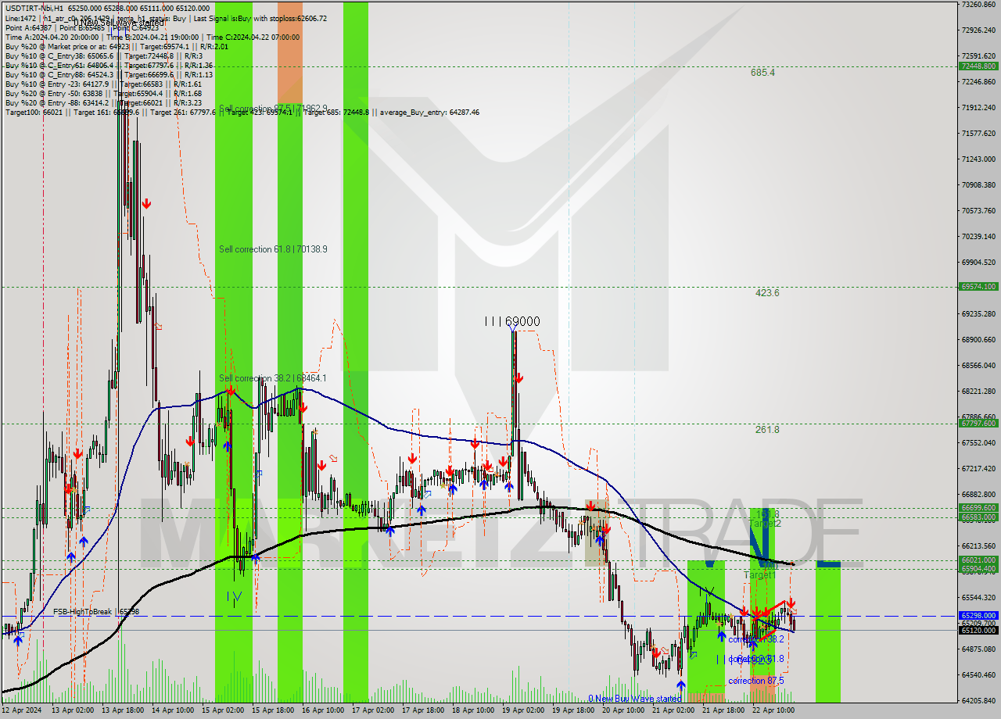Click the '16 Apr 10:00' time label
Viewport: 1001px width, 719px height.
click(323, 710)
